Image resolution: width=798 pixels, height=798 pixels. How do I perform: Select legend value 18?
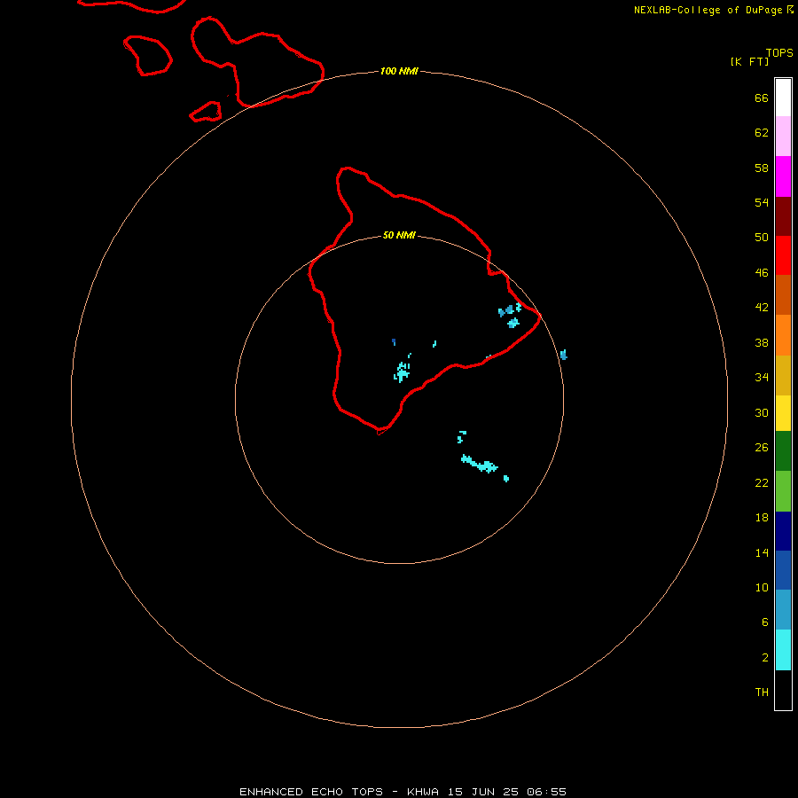[762, 518]
